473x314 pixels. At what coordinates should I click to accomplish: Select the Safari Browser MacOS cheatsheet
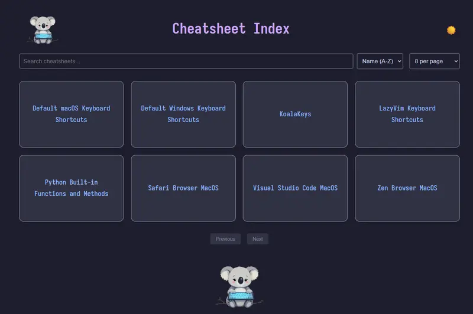183,188
